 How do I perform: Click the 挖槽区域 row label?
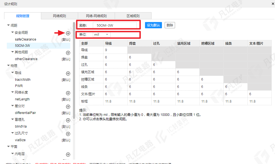pos(91,79)
